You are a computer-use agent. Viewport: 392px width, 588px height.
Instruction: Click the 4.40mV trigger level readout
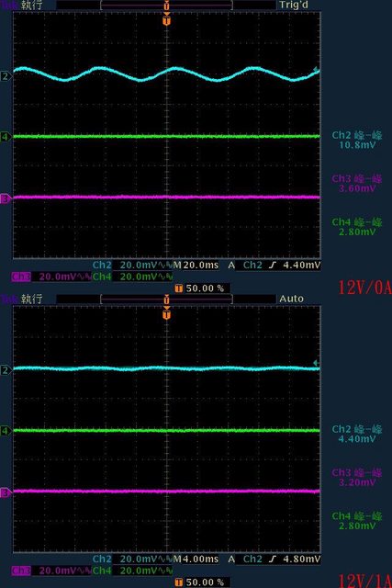click(302, 266)
